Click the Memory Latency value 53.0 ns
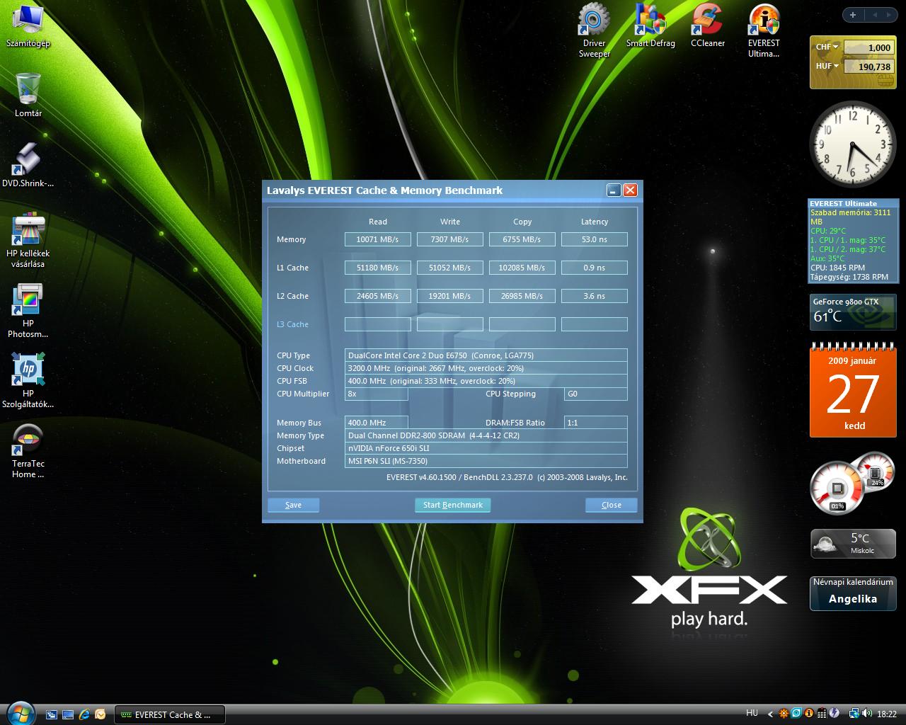Image resolution: width=906 pixels, height=725 pixels. 594,239
